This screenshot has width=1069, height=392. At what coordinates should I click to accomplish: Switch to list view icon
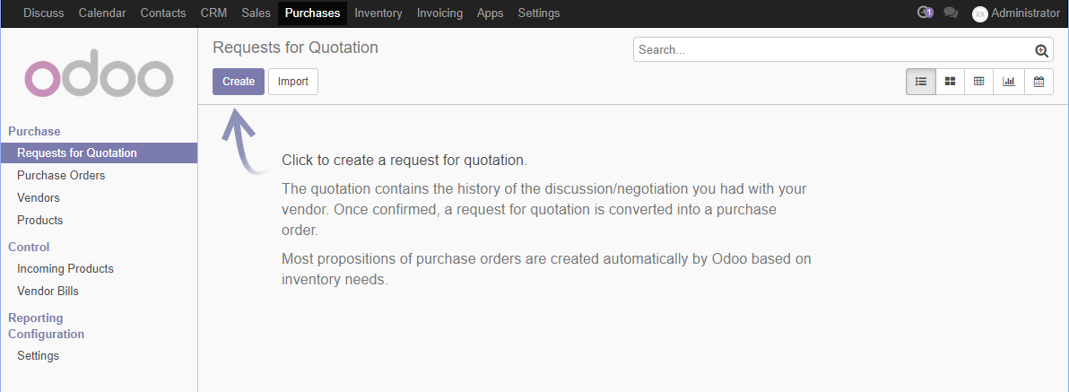coord(921,82)
